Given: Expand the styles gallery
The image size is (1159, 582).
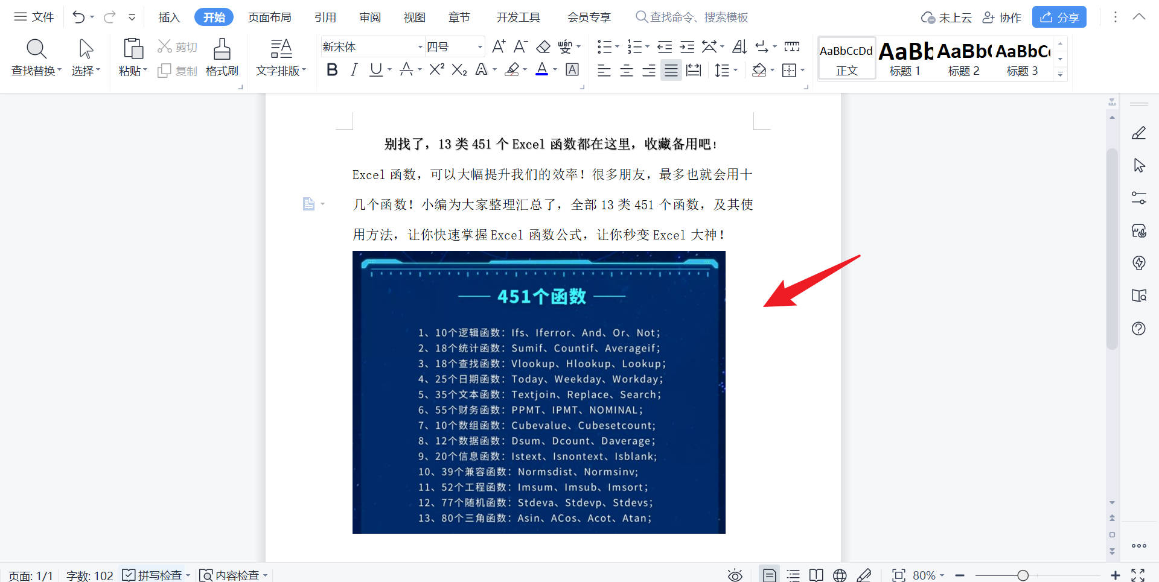Looking at the screenshot, I should click(x=1060, y=74).
